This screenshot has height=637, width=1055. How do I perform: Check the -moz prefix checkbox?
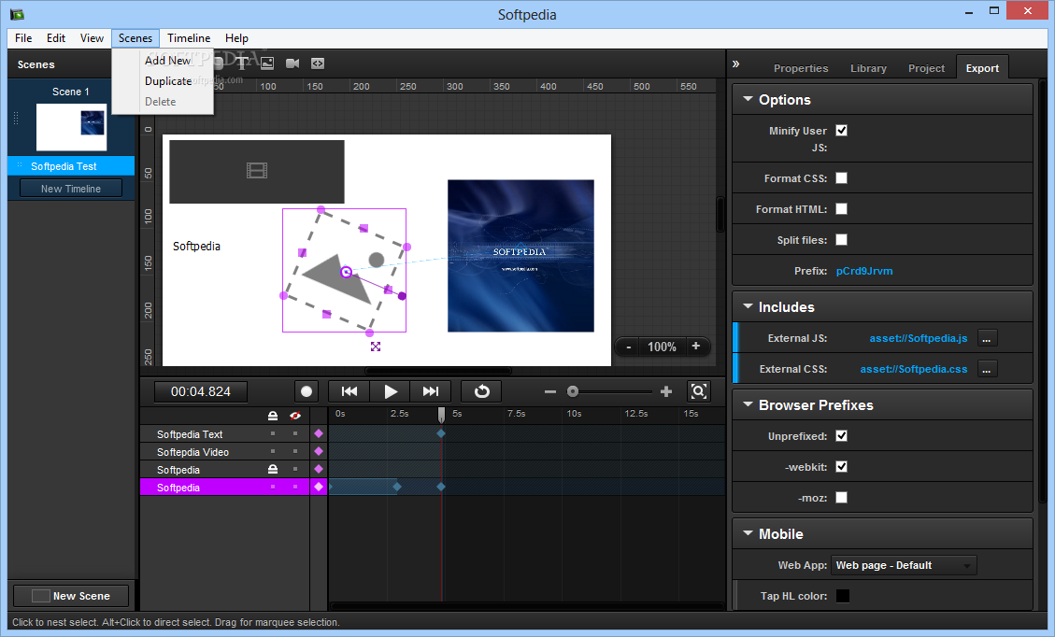[841, 498]
